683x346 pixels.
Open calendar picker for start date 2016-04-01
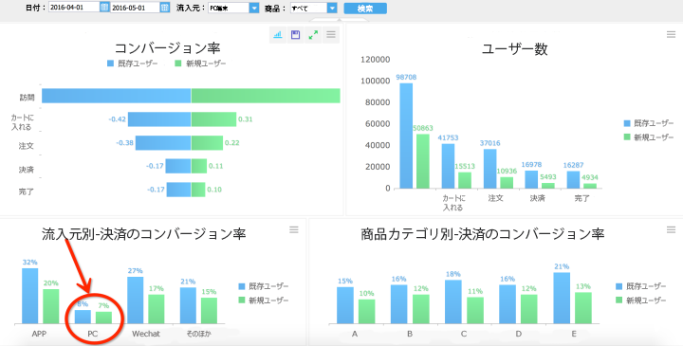click(104, 7)
